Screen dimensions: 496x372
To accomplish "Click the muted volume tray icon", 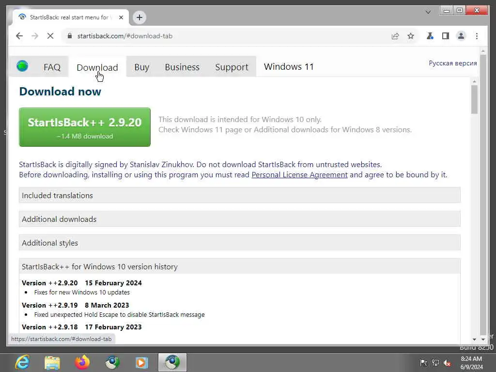I will pyautogui.click(x=447, y=363).
